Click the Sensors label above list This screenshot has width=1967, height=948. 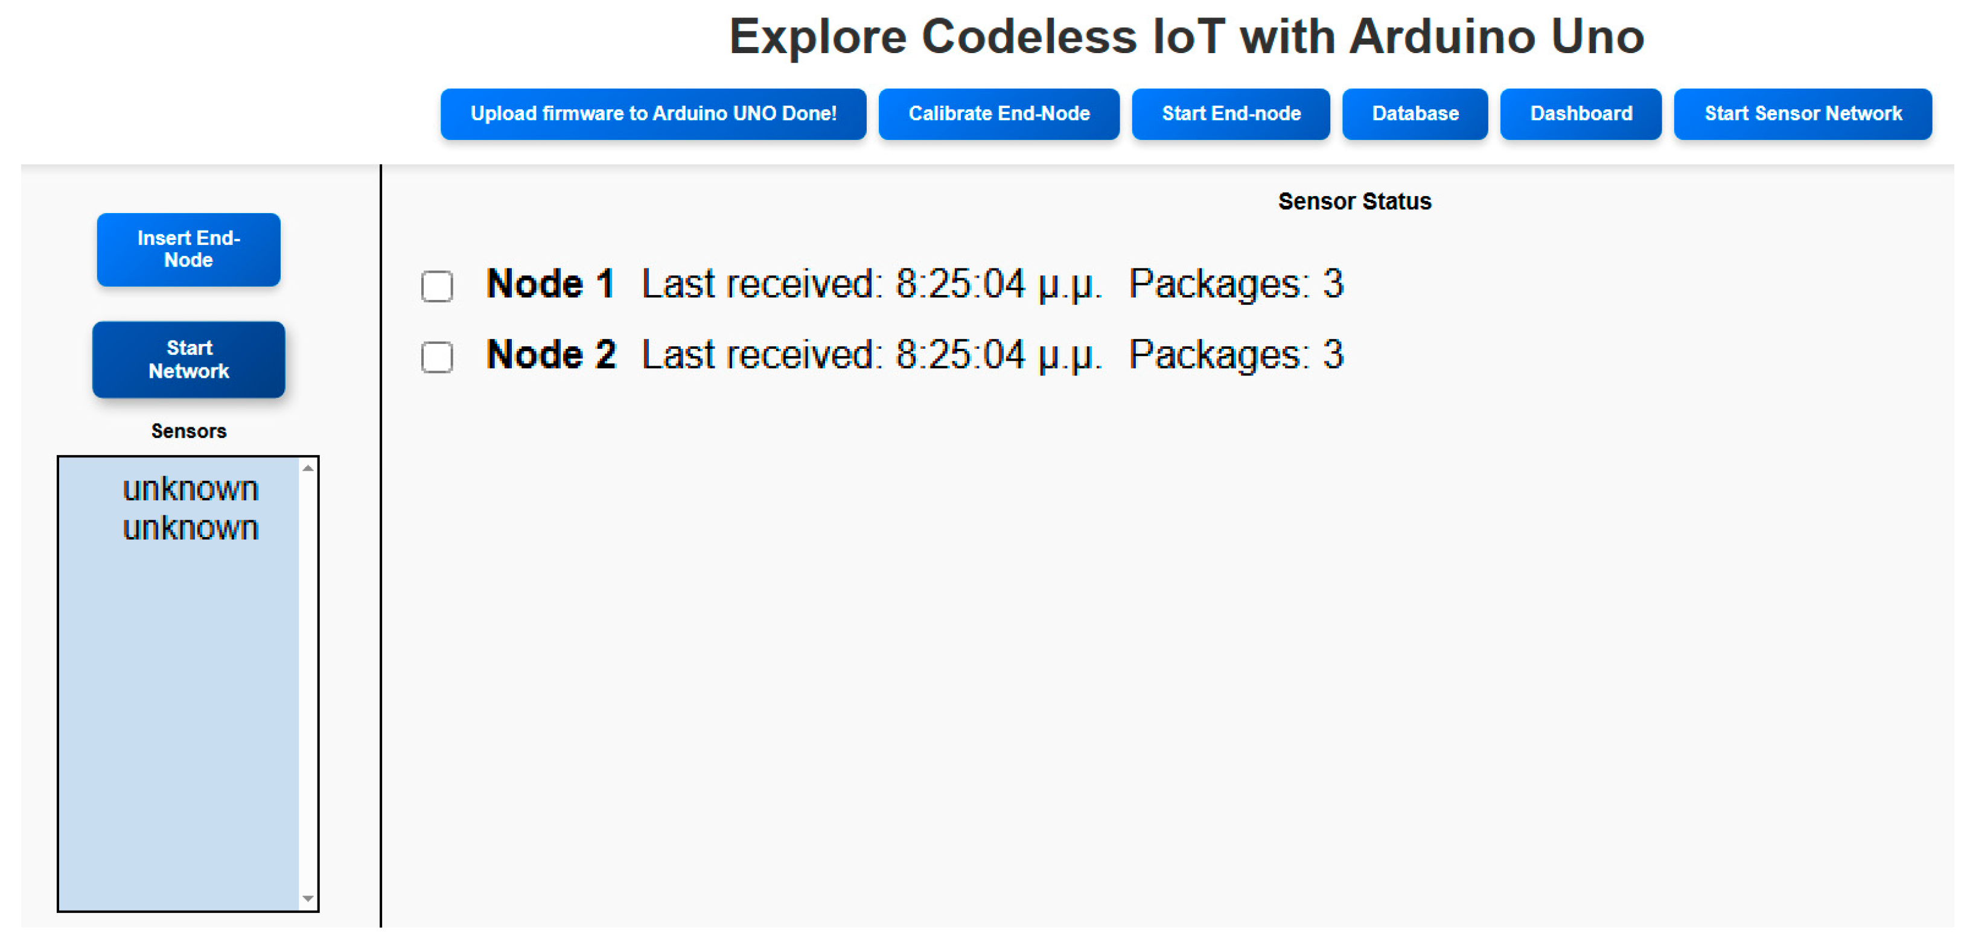188,431
